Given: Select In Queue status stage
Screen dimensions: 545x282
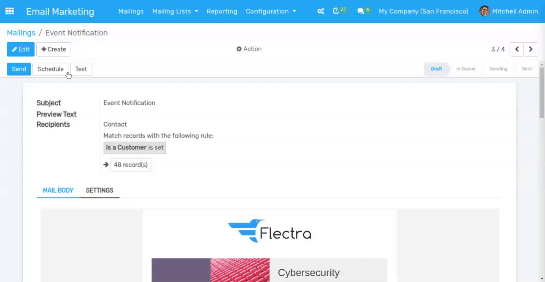Looking at the screenshot, I should pos(466,69).
